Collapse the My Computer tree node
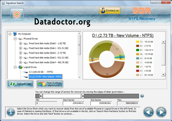 coord(10,34)
